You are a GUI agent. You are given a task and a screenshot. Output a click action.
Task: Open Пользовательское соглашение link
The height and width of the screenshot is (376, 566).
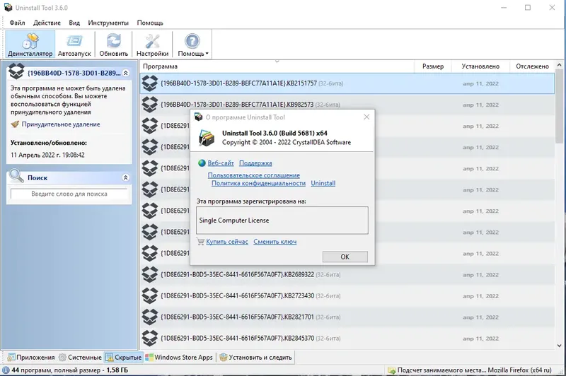point(254,175)
